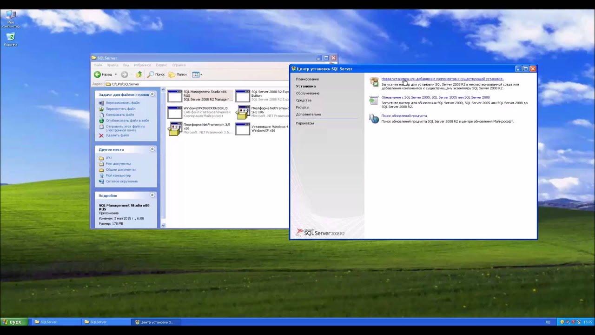595x335 pixels.
Task: Click Rename file (Переименовать файл) task
Action: [122, 103]
